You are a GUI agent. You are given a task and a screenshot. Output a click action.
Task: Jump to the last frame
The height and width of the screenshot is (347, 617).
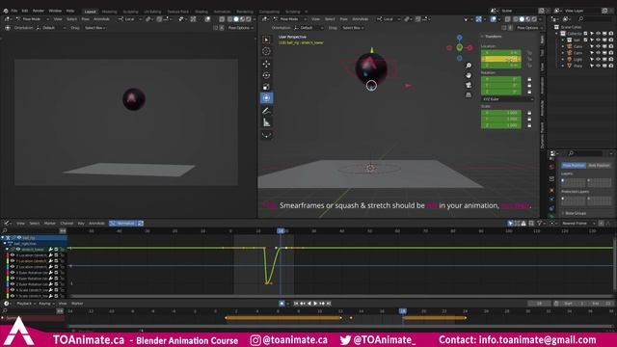329,304
